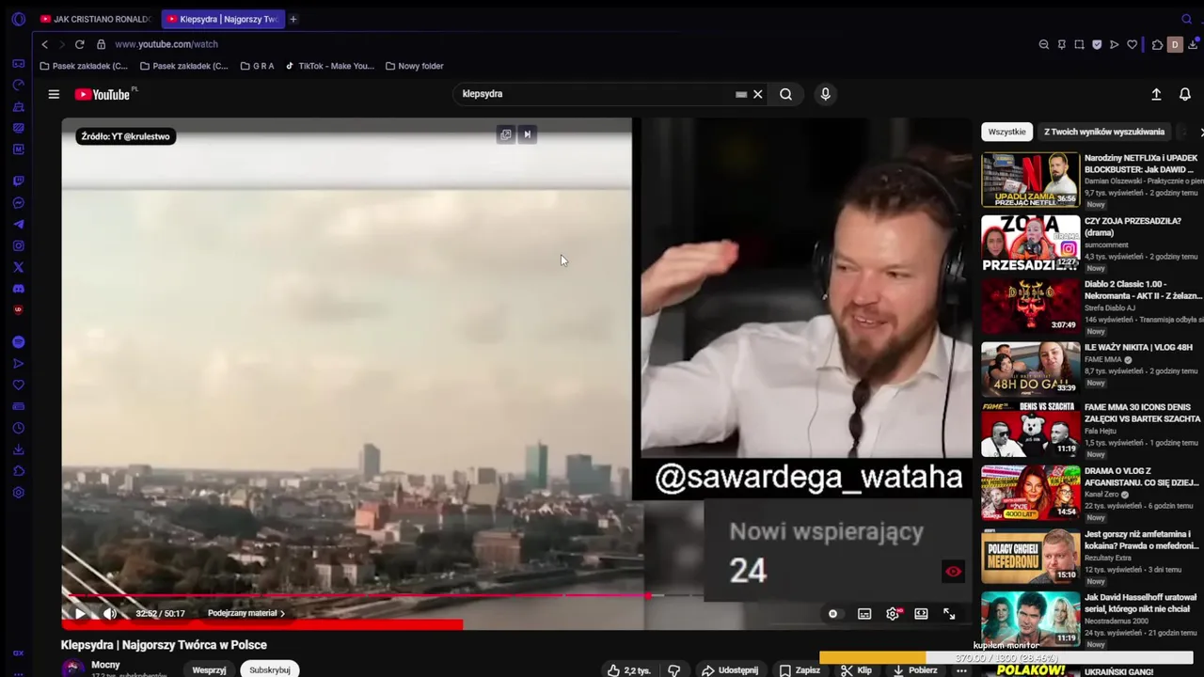This screenshot has height=677, width=1204.
Task: Open the Mocny channel avatar
Action: pos(72,669)
